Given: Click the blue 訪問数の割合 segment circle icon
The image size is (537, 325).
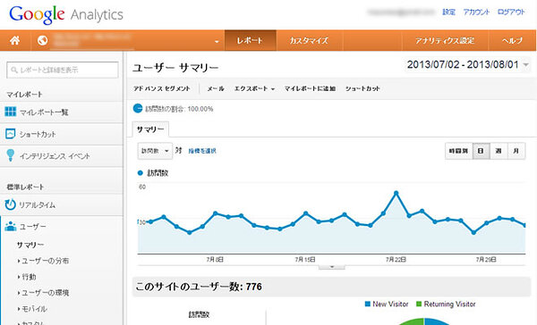Looking at the screenshot, I should tap(138, 108).
